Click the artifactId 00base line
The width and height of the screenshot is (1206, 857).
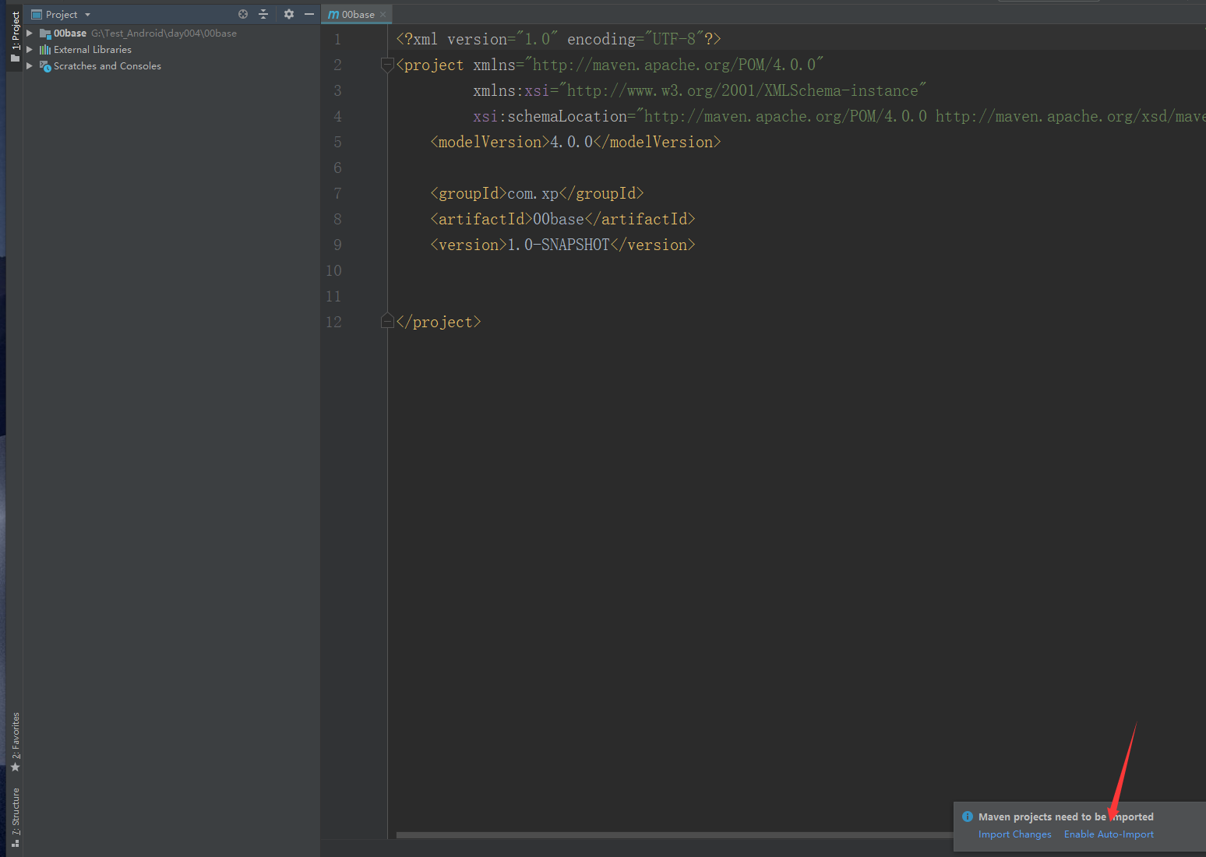click(562, 219)
